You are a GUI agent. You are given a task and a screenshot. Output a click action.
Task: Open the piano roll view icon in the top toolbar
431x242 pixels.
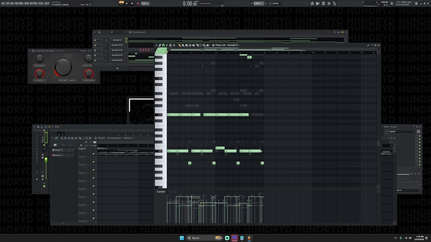(x=318, y=3)
